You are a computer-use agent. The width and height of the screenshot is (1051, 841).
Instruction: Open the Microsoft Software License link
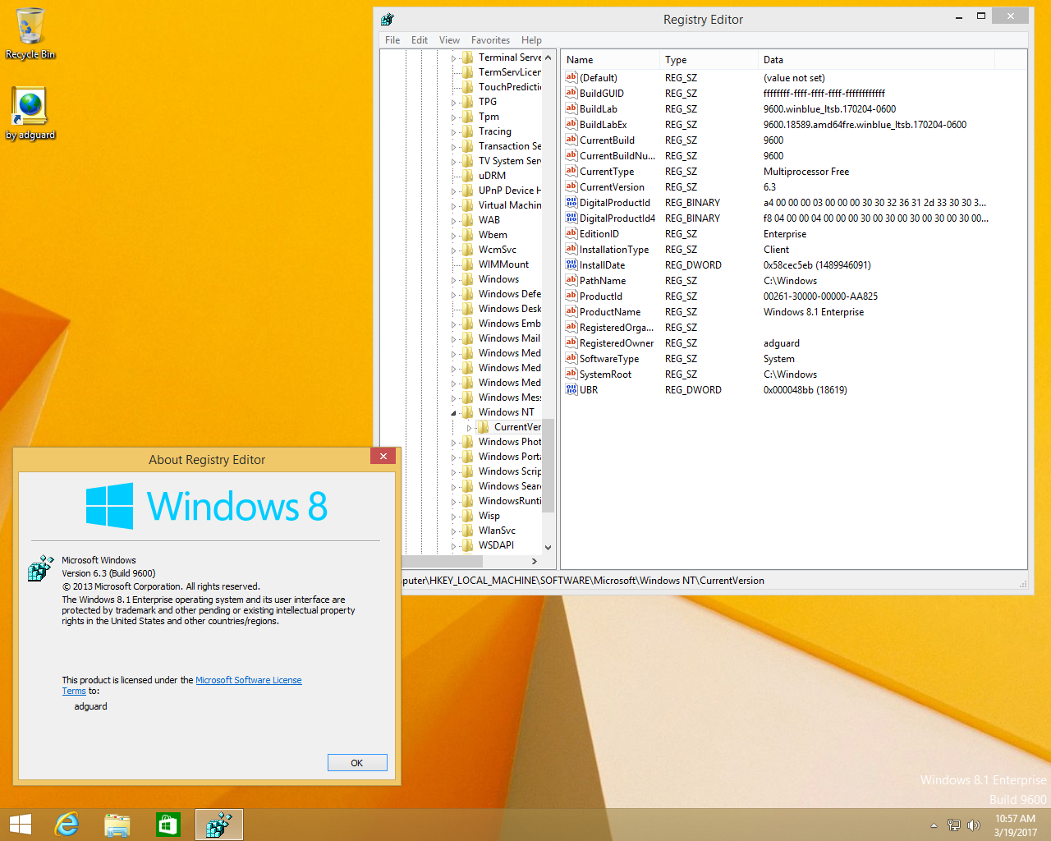pos(248,680)
